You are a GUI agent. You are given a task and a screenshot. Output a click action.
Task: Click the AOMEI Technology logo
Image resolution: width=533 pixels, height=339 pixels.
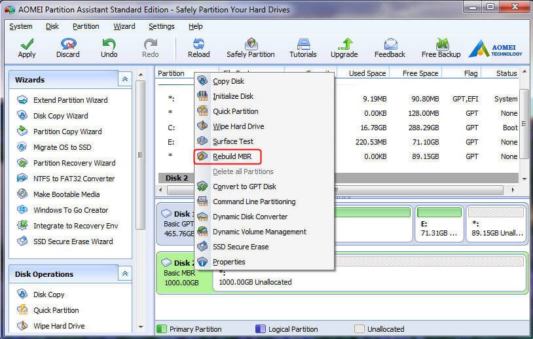496,48
